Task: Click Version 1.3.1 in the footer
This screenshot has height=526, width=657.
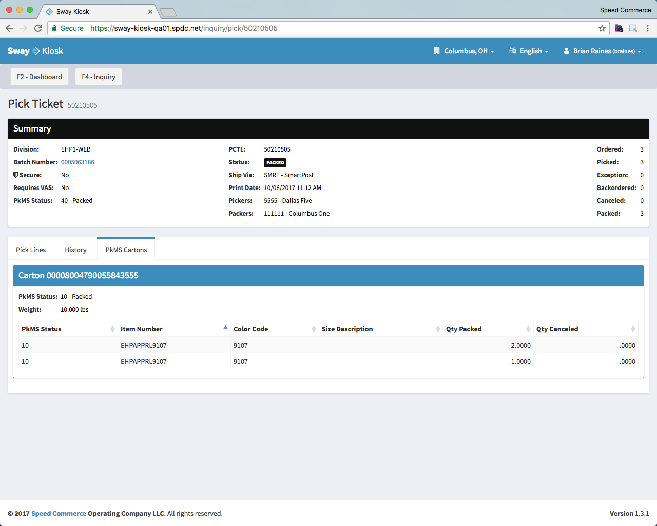Action: (x=629, y=513)
